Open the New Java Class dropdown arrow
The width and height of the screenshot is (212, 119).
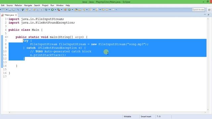click(72, 10)
